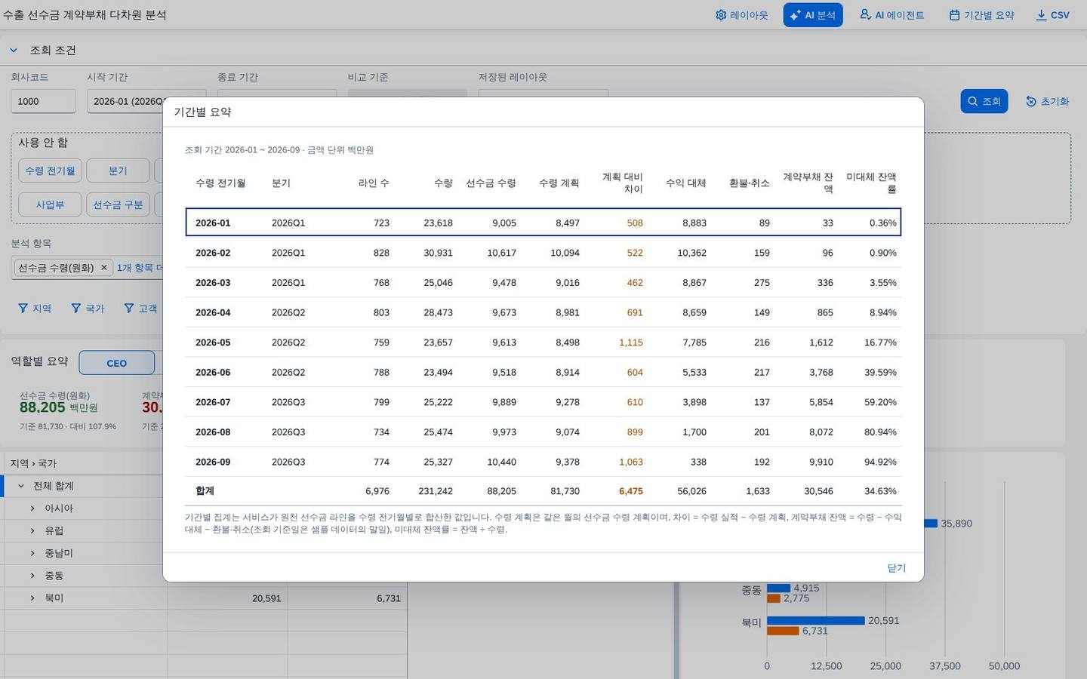Close the dialog with 닫기

pos(896,568)
